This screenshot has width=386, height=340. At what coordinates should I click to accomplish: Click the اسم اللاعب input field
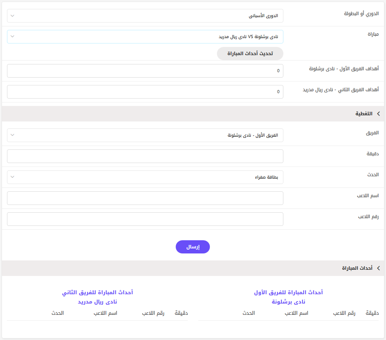pyautogui.click(x=145, y=198)
